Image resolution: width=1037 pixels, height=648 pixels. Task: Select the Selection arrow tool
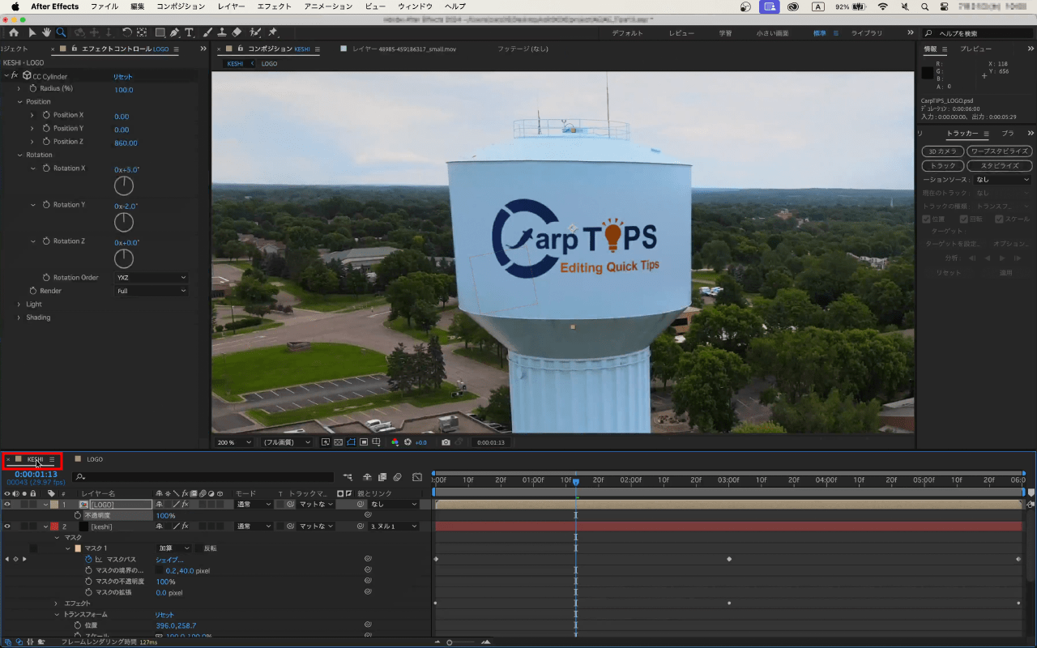point(32,32)
